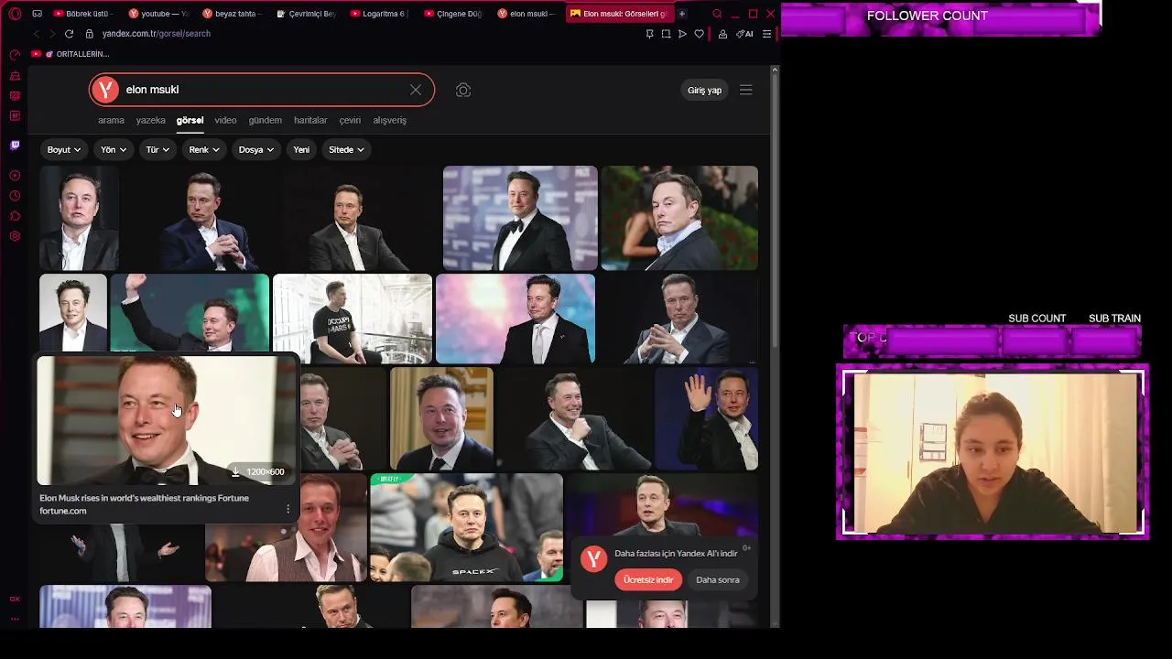Image resolution: width=1172 pixels, height=659 pixels.
Task: Open the Opera main menu logo
Action: (x=15, y=14)
